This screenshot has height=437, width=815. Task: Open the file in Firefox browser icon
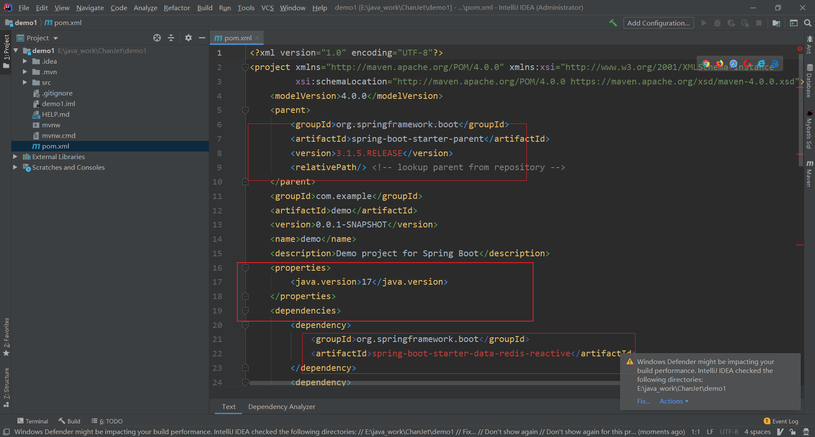(x=719, y=64)
